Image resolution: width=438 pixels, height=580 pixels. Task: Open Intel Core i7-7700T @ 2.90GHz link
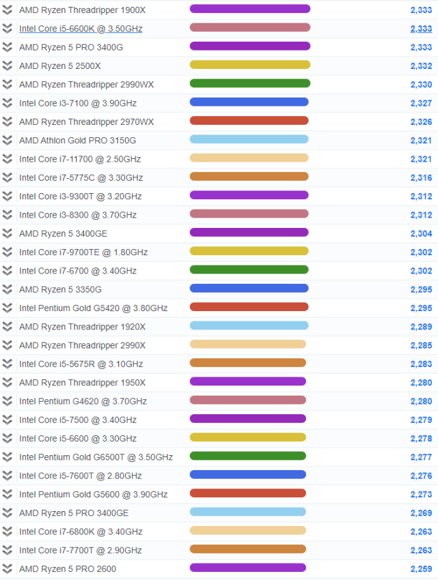[81, 550]
